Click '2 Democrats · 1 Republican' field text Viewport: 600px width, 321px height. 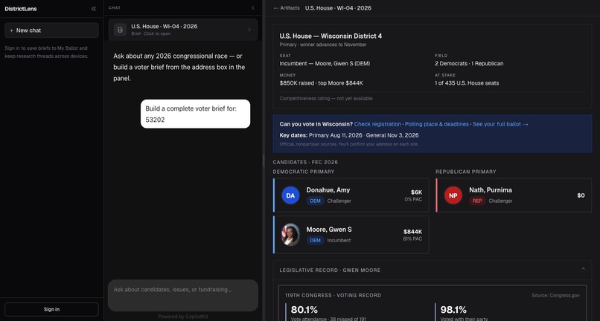[469, 63]
